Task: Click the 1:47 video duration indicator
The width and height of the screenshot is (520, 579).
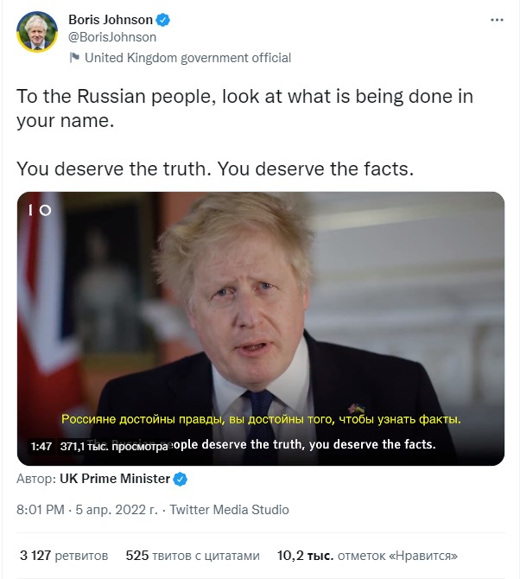Action: coord(41,447)
